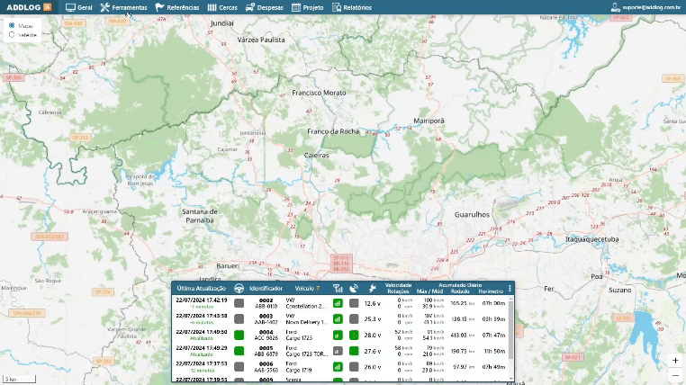Click the Projeto calendar menu

tap(307, 7)
